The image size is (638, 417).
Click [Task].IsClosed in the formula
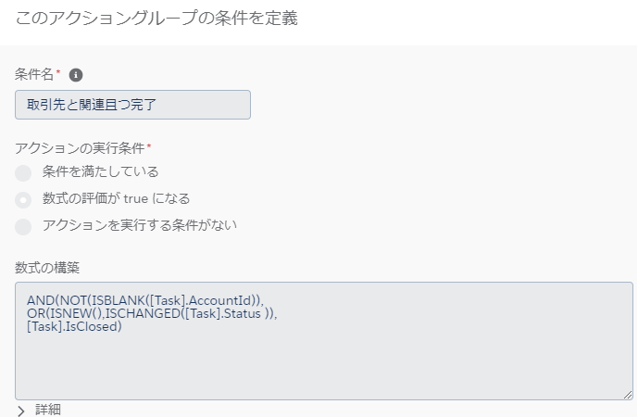(72, 326)
